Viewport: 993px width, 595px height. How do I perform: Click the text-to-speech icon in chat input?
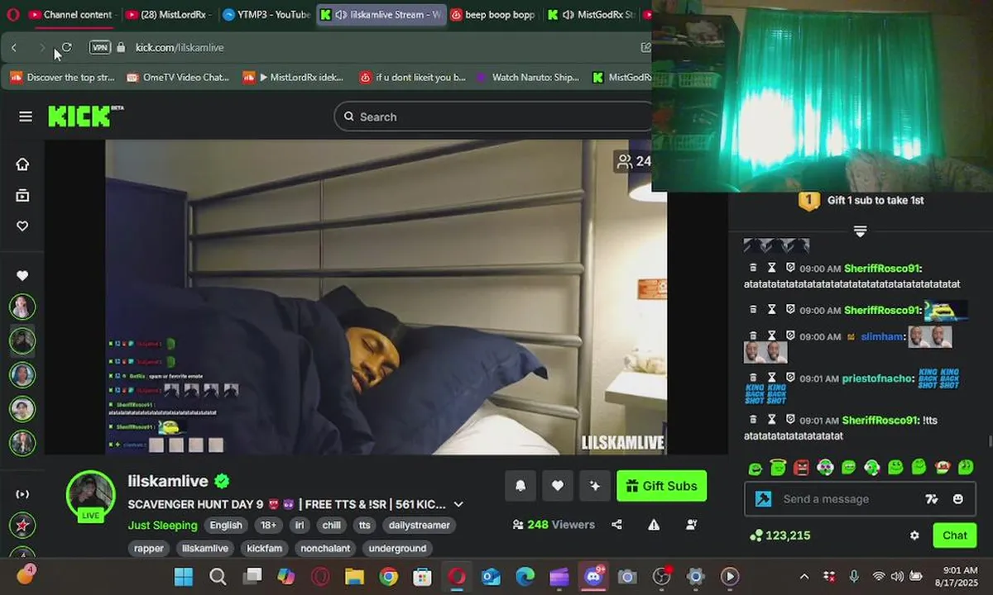[932, 499]
